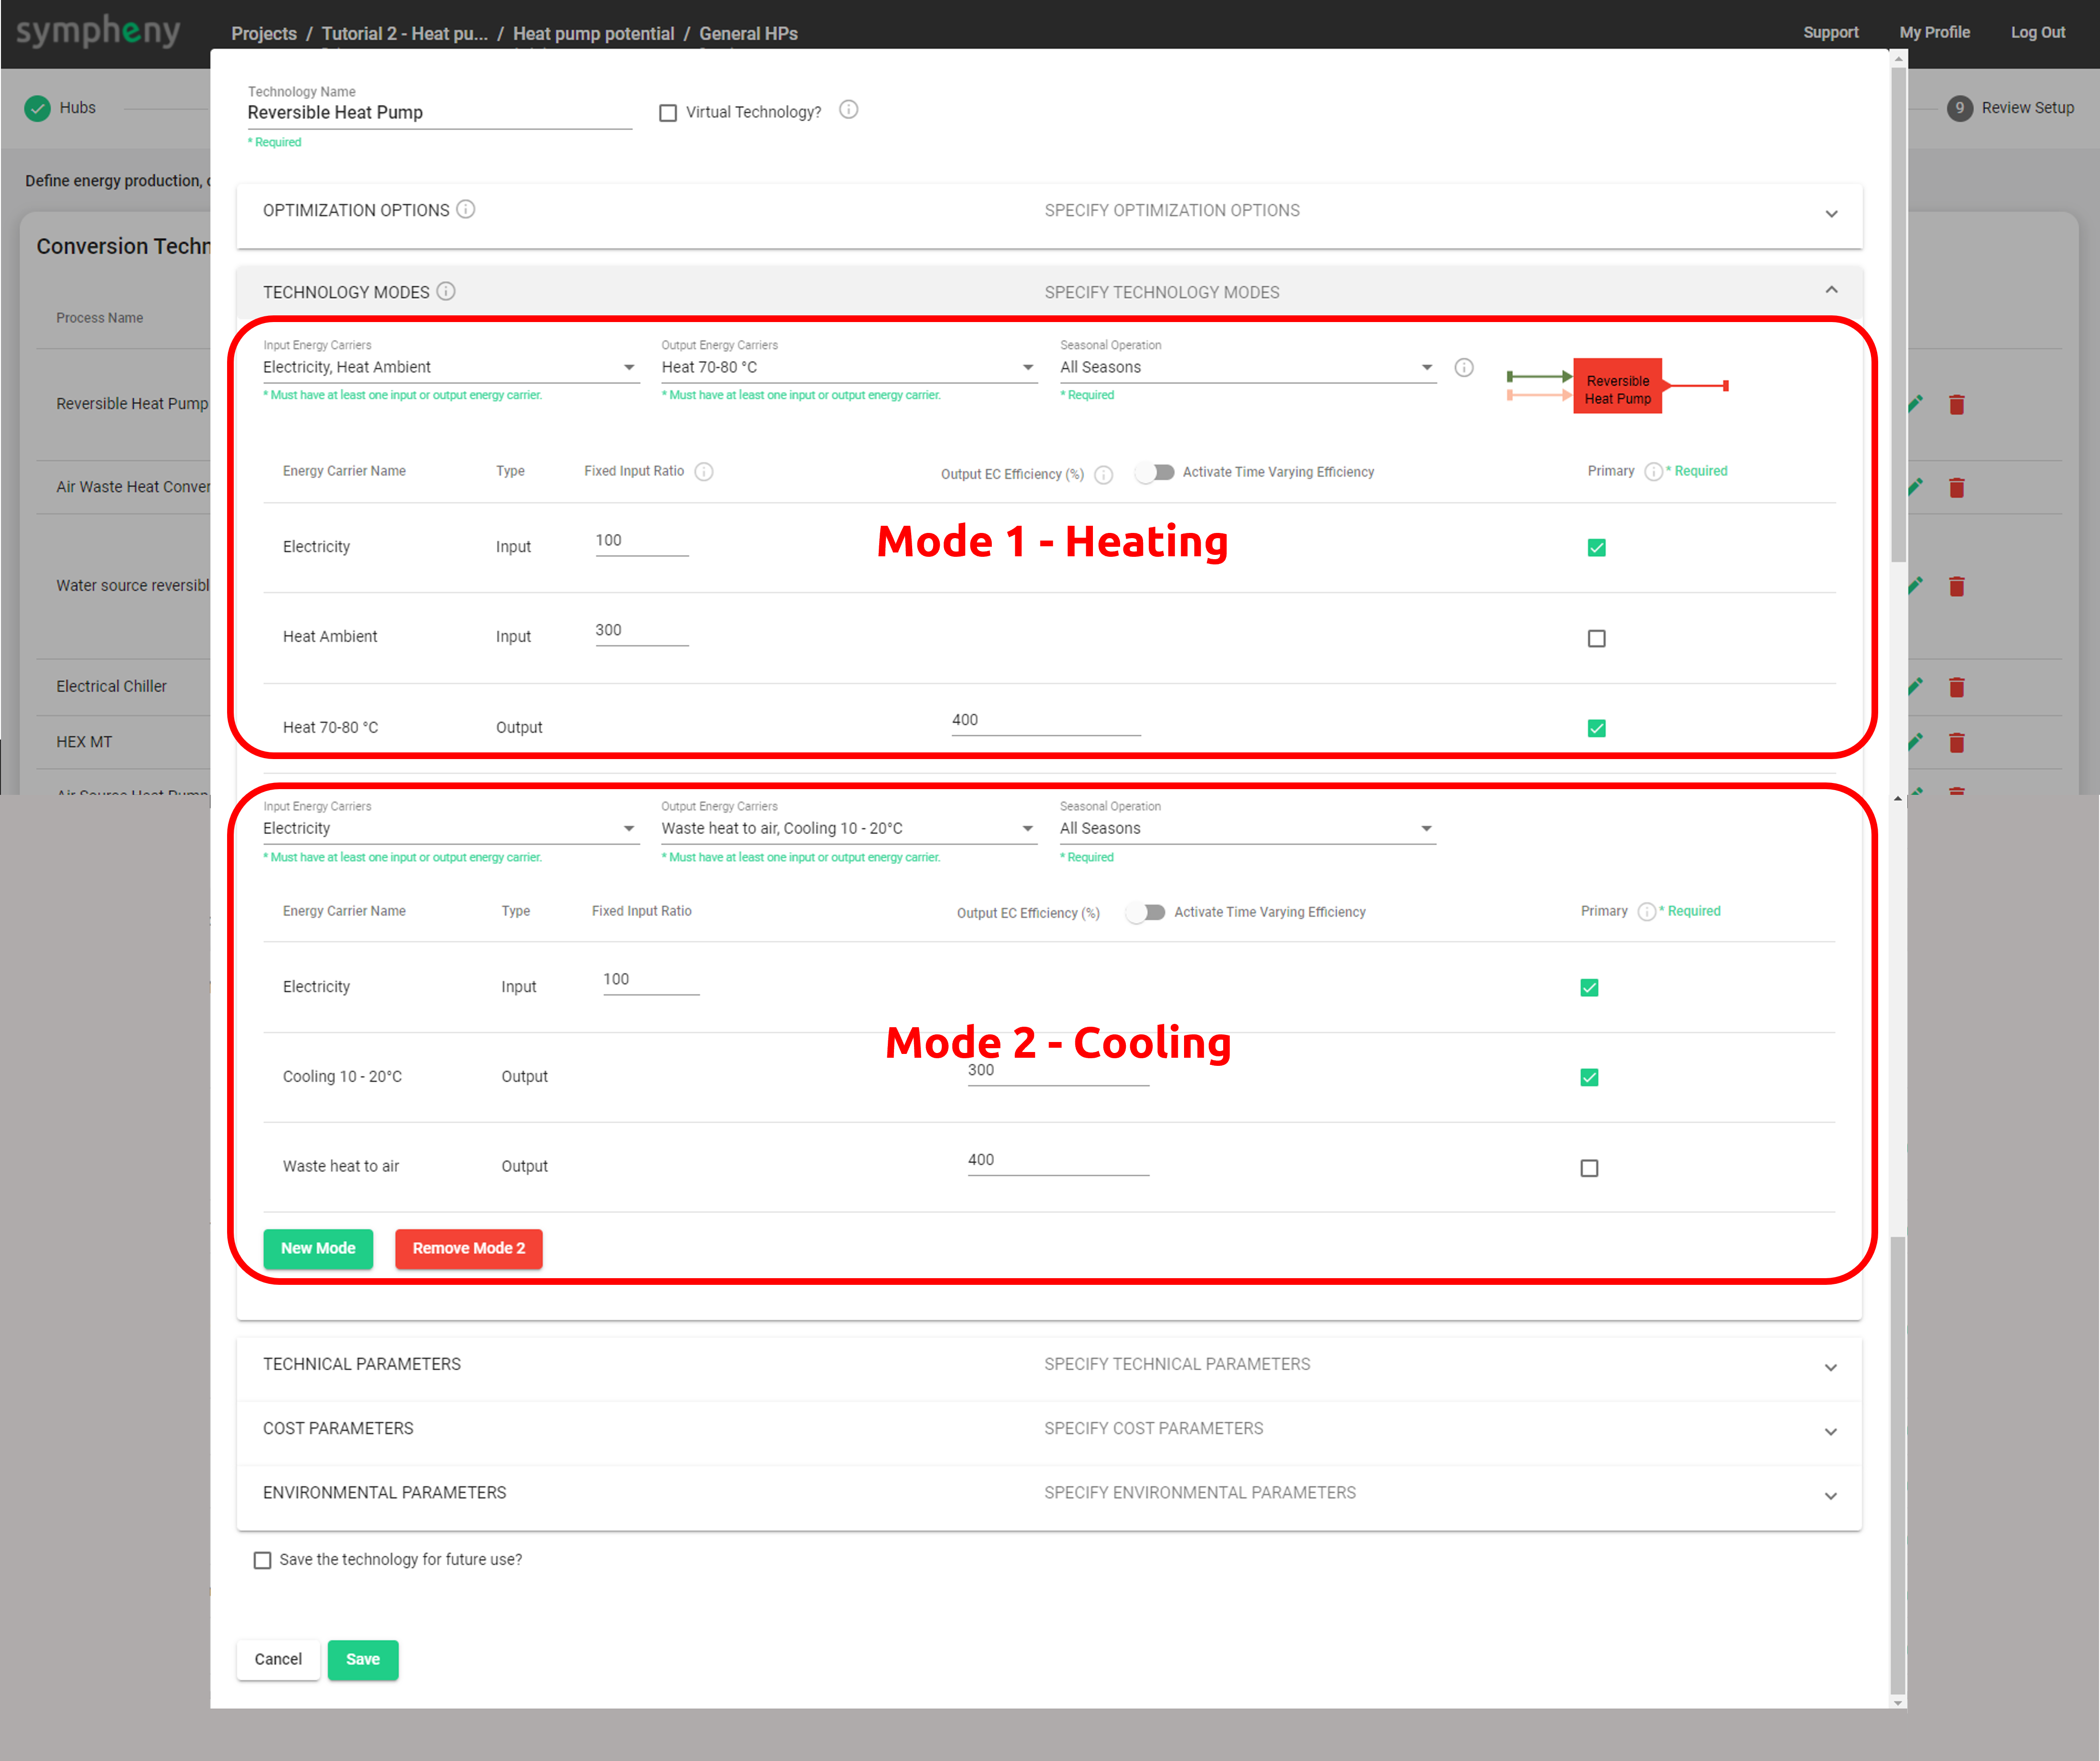Click the green New Mode button
The image size is (2100, 1761).
[x=318, y=1248]
